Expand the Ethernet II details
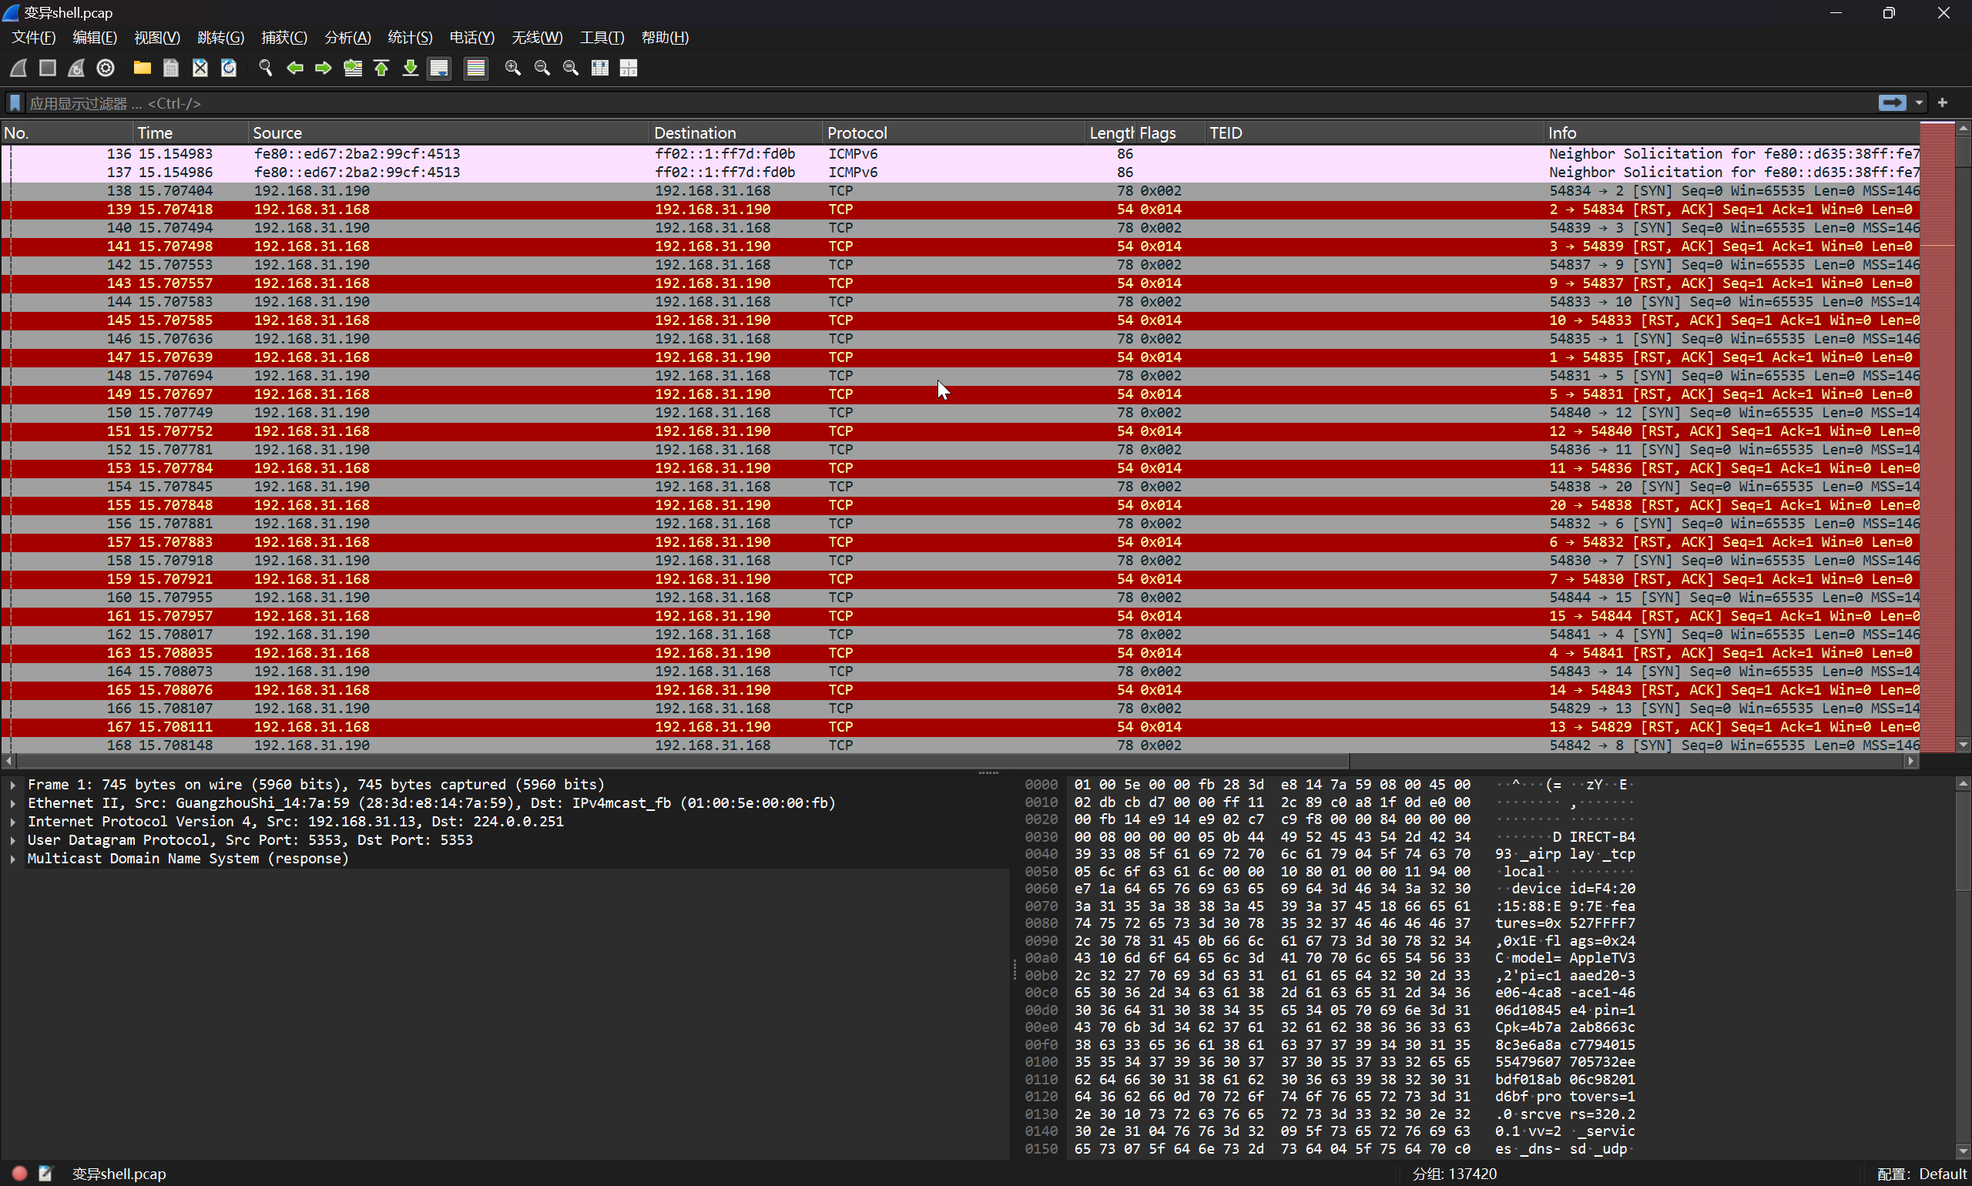Viewport: 1972px width, 1186px height. (x=13, y=803)
